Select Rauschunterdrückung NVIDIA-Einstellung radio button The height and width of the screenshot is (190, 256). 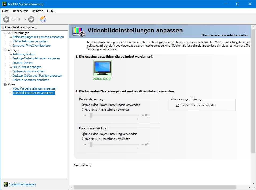pos(84,139)
